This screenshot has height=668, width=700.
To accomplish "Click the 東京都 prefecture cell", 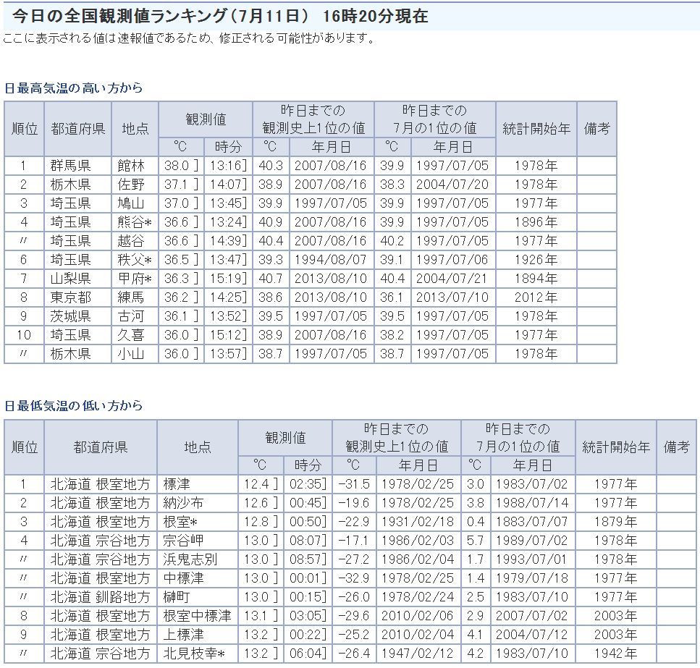I will pyautogui.click(x=71, y=297).
